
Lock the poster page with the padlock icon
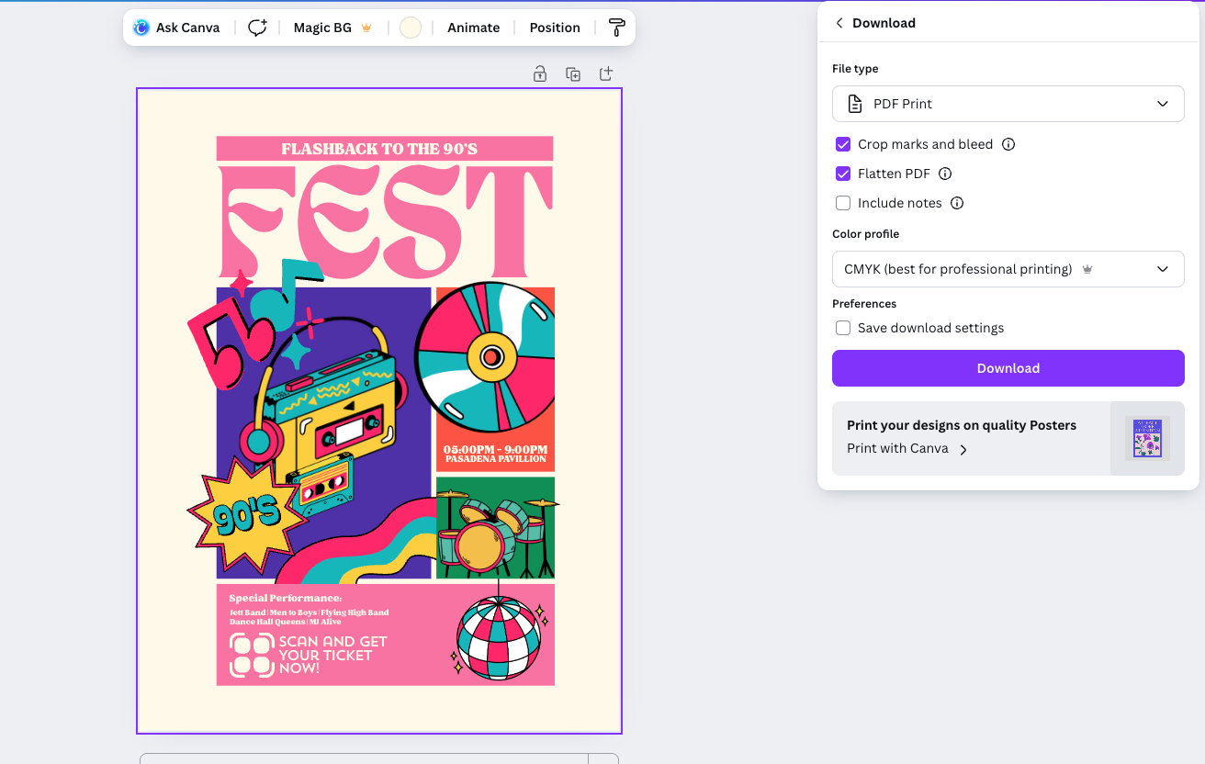click(540, 73)
